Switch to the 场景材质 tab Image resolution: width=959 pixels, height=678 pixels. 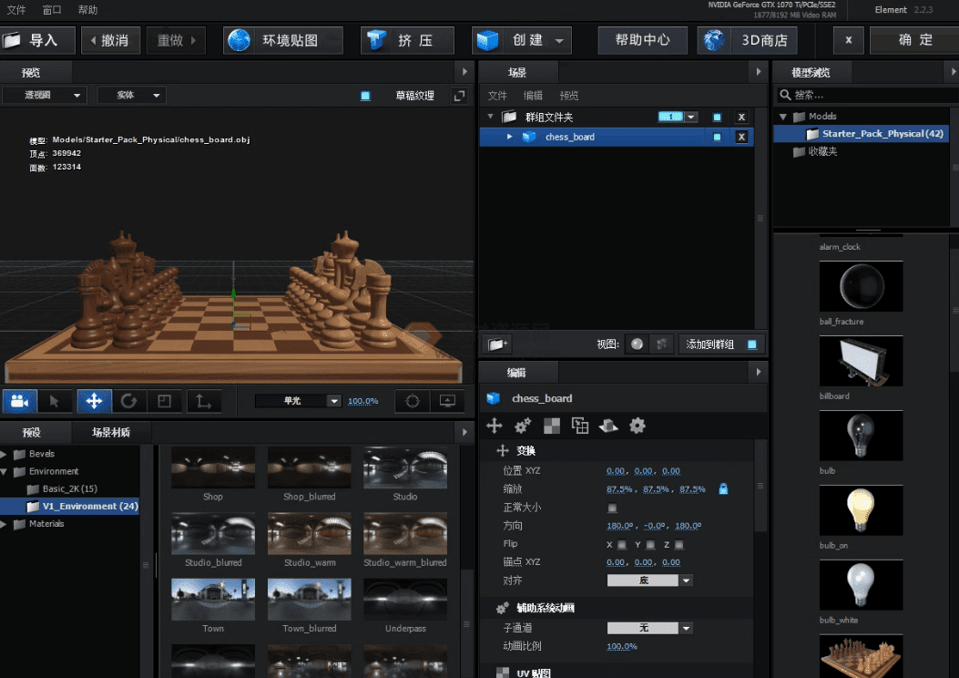[x=109, y=433]
